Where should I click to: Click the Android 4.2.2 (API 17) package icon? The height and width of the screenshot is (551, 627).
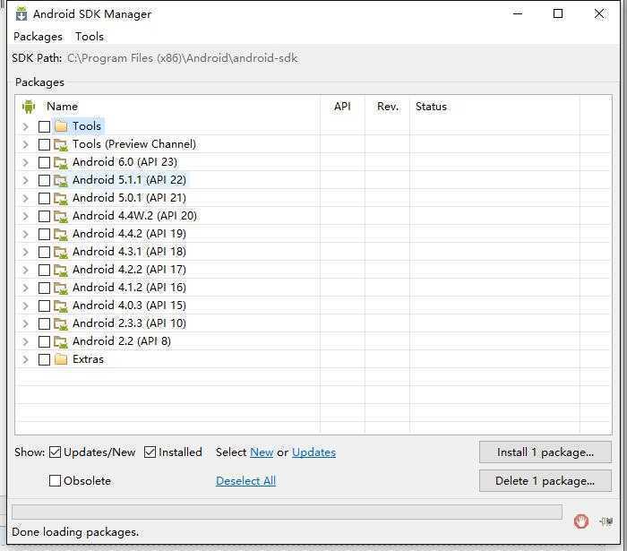(61, 270)
